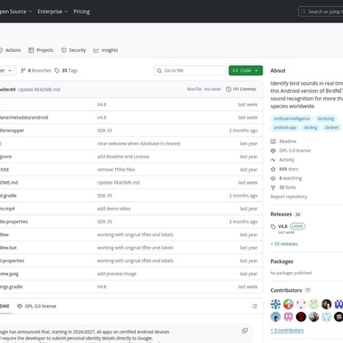Click the fork icon beside 35 forks
343x343 pixels.
coord(273,187)
